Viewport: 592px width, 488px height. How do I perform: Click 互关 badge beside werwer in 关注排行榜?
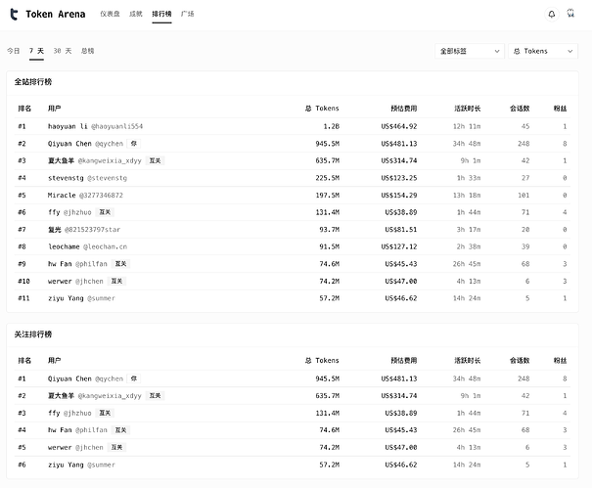click(116, 448)
